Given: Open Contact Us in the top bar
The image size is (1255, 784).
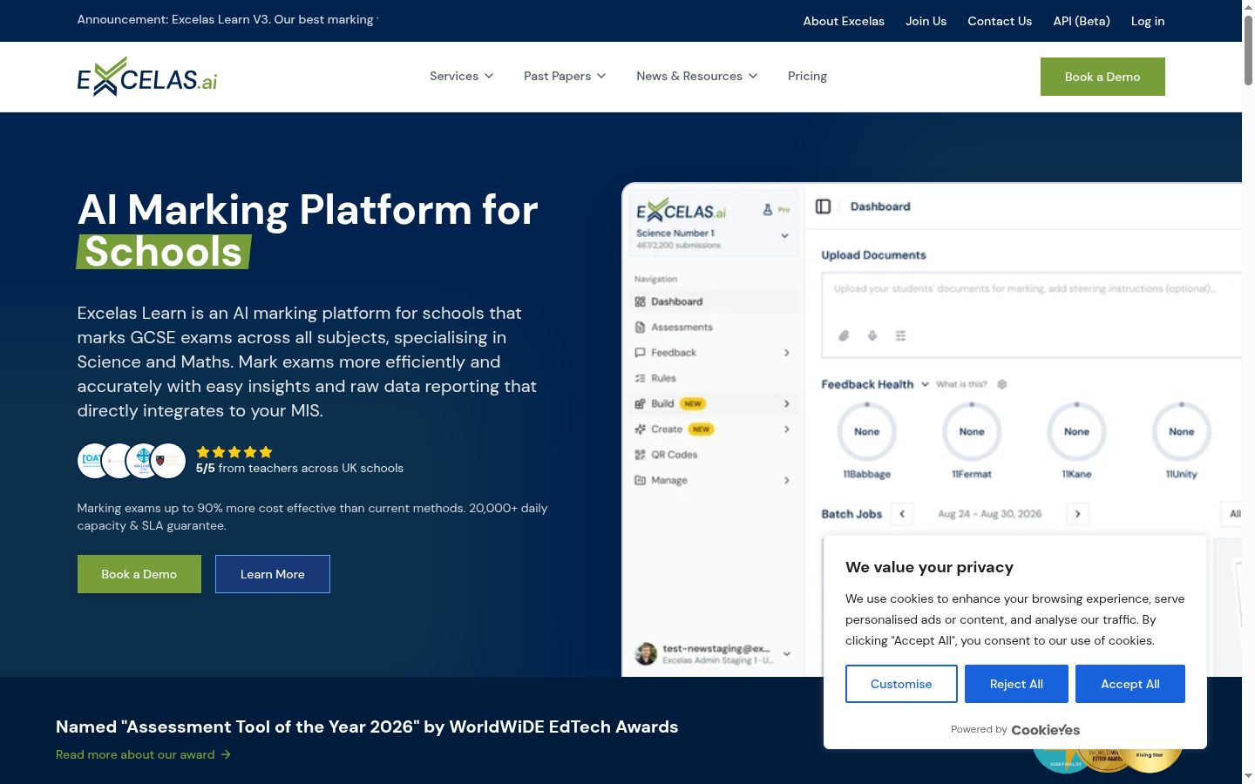Looking at the screenshot, I should [x=1000, y=21].
